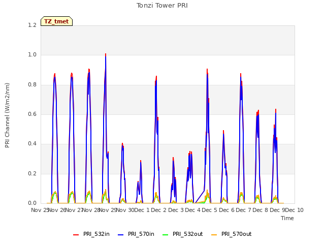The image size is (325, 244).
Task: Select the PRI_532out legend label
Action: 187,234
